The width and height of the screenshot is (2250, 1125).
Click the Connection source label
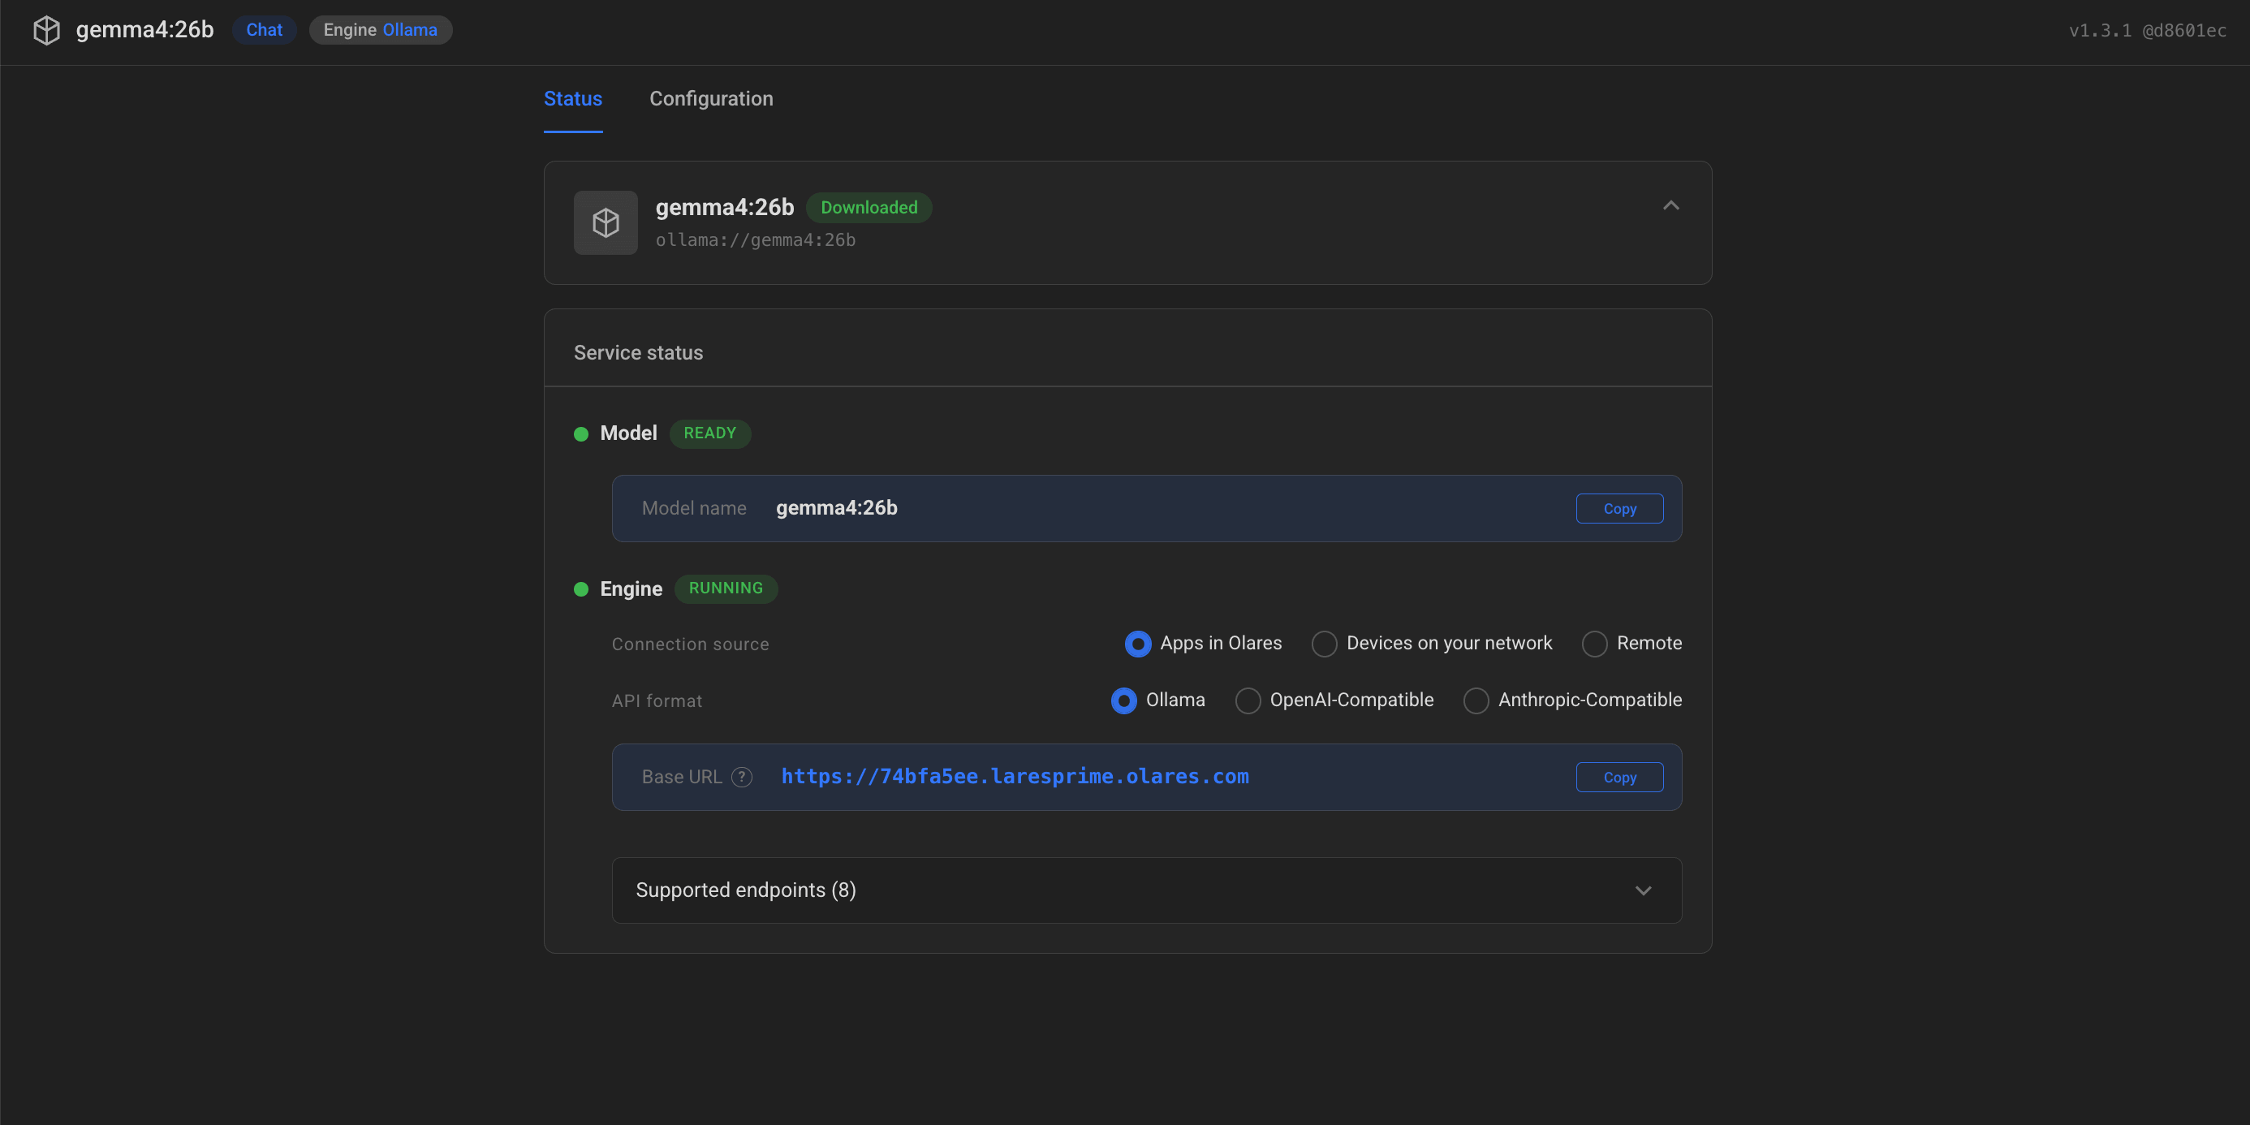point(690,644)
